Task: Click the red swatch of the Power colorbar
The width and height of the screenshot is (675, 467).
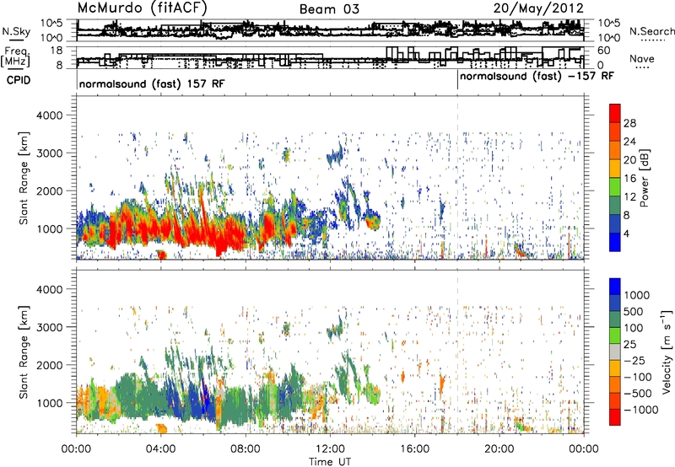Action: 615,113
